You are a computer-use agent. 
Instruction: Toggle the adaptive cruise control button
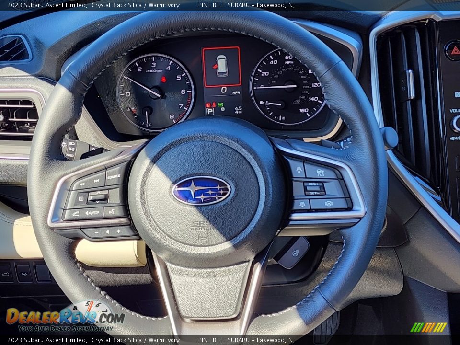click(x=321, y=172)
